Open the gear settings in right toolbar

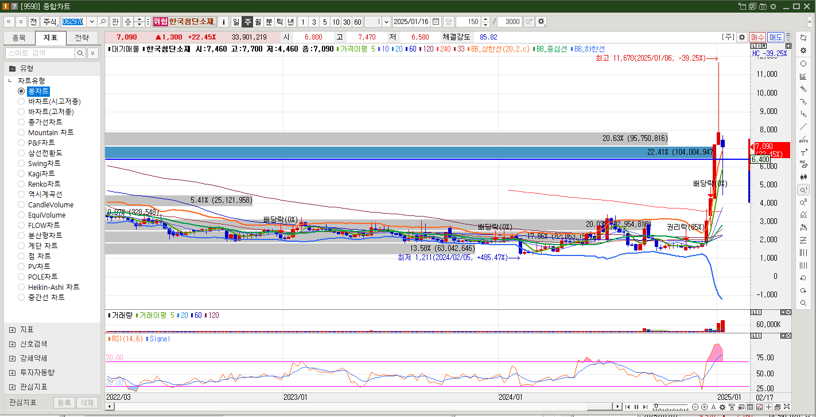click(803, 50)
